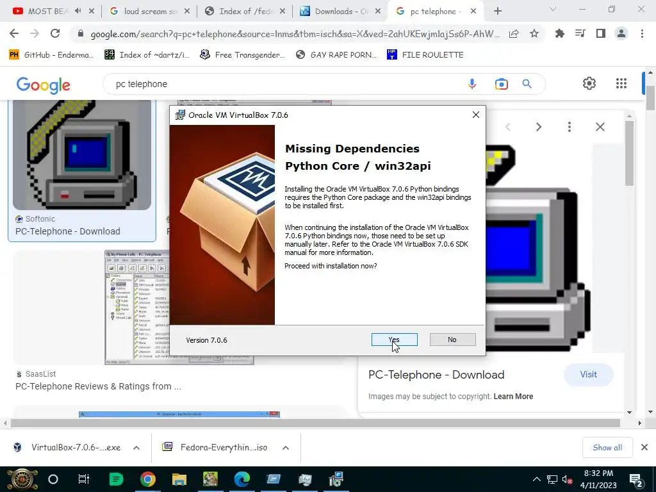Click the share page icon in address bar
The image size is (656, 492).
[x=514, y=34]
